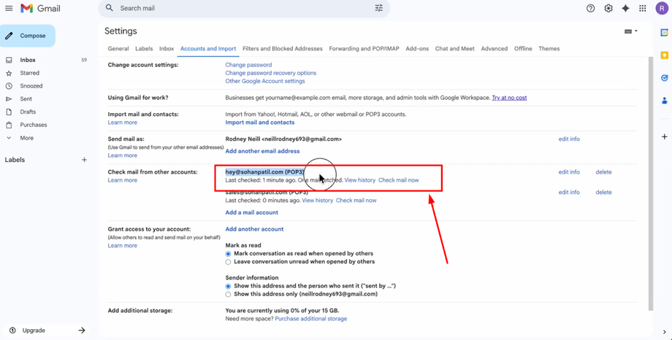Choose Show this address only option
This screenshot has width=672, height=340.
(x=228, y=295)
